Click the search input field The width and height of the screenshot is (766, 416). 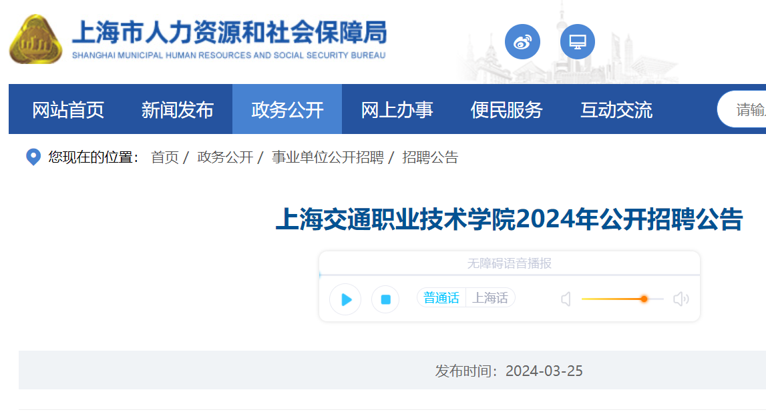click(x=741, y=110)
